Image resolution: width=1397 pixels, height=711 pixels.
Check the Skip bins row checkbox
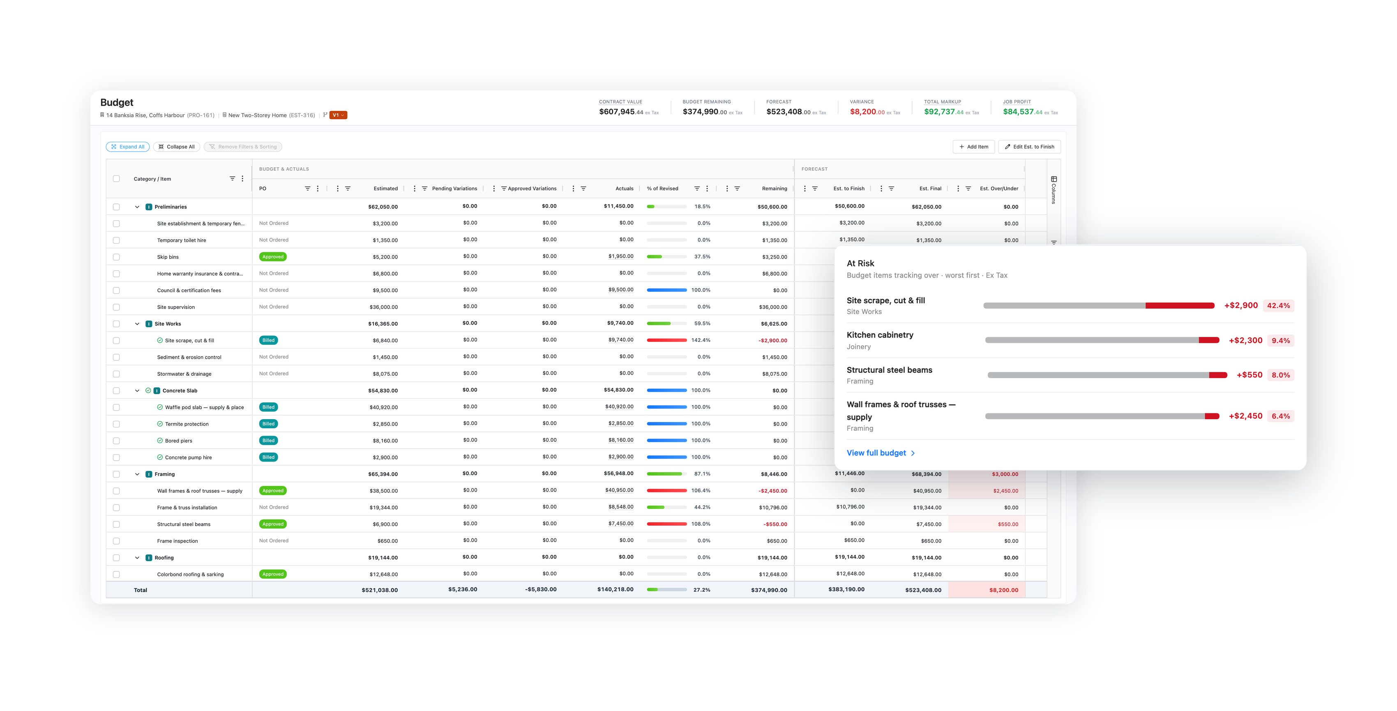coord(116,257)
